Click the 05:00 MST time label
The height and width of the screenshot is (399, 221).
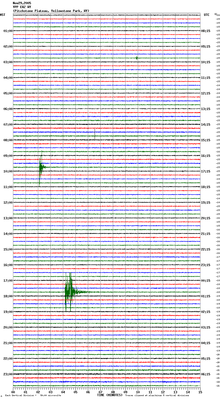(x=8, y=93)
